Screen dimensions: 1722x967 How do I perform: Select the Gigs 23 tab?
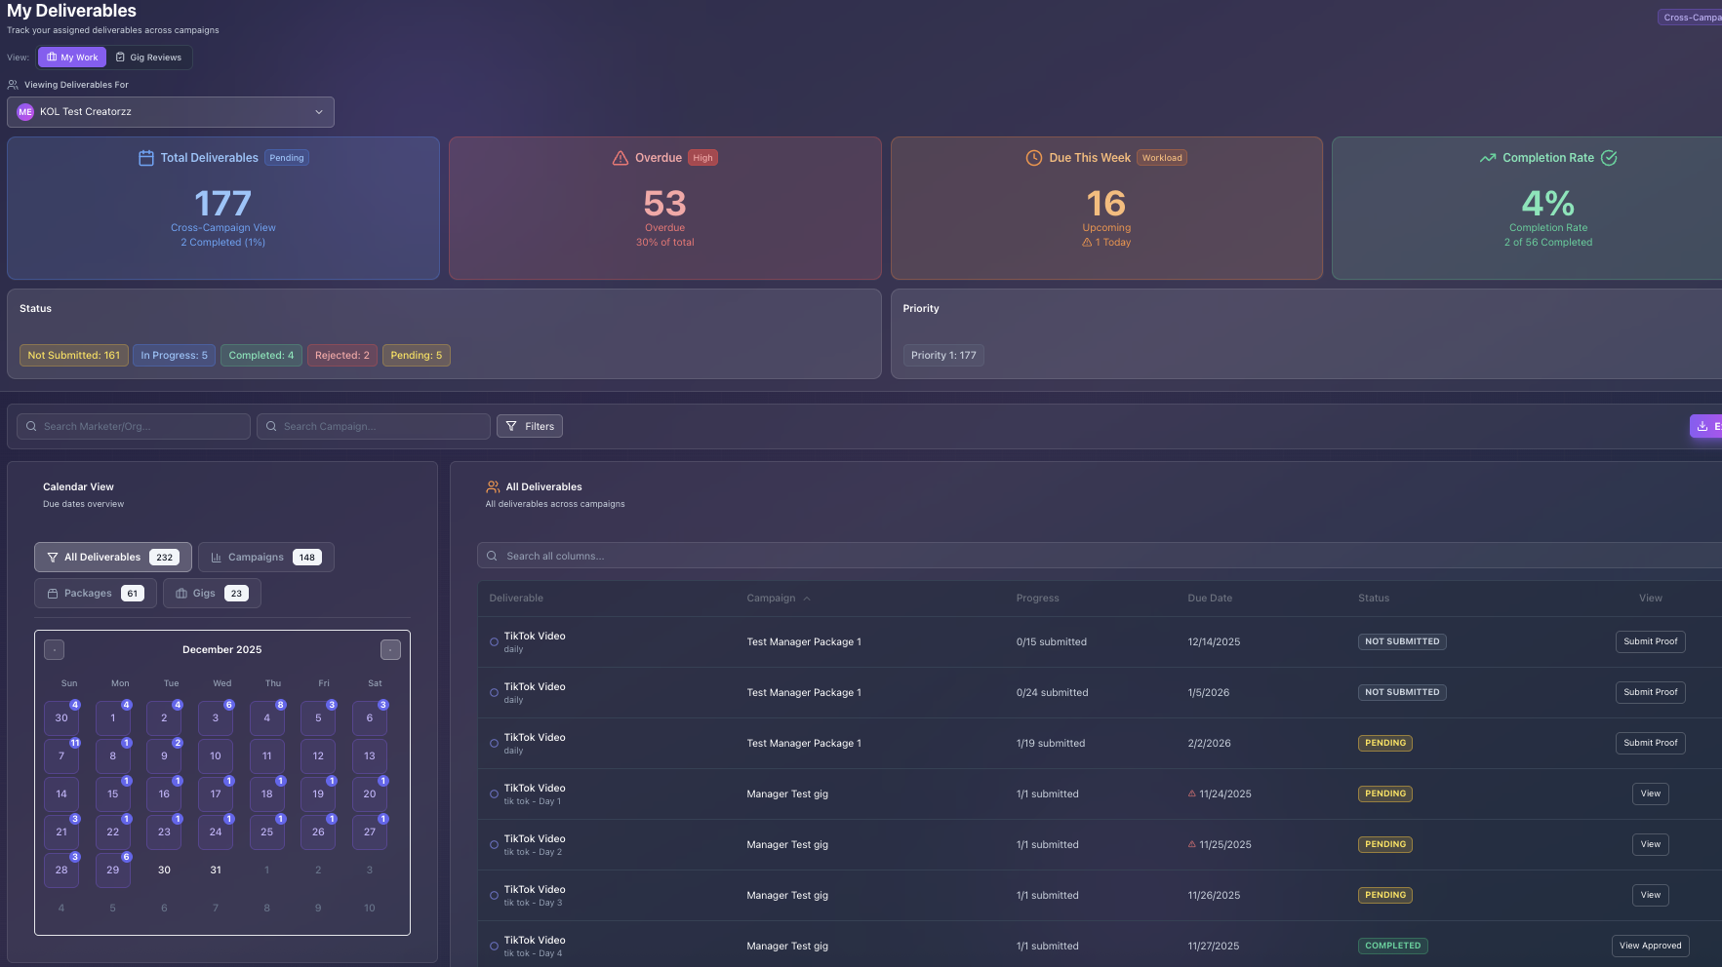point(211,593)
